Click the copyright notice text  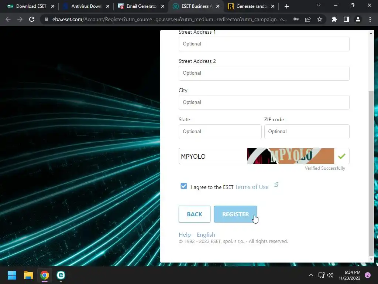point(233,241)
